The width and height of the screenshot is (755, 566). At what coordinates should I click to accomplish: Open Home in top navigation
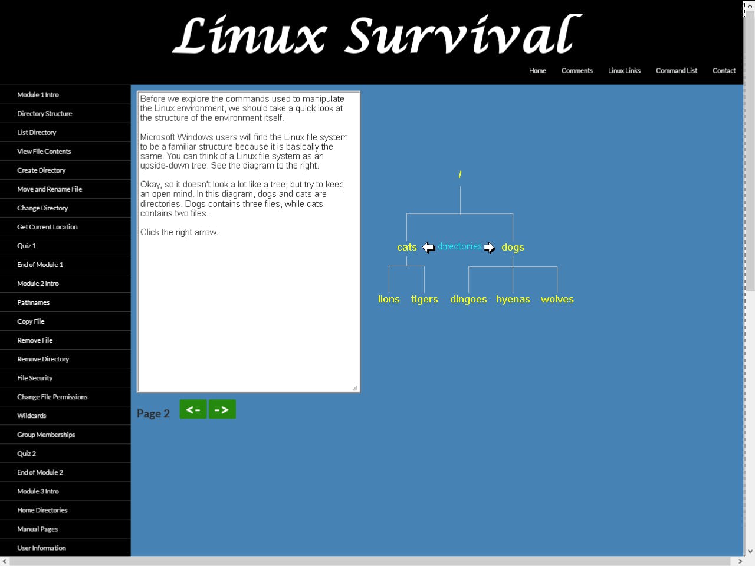point(537,71)
